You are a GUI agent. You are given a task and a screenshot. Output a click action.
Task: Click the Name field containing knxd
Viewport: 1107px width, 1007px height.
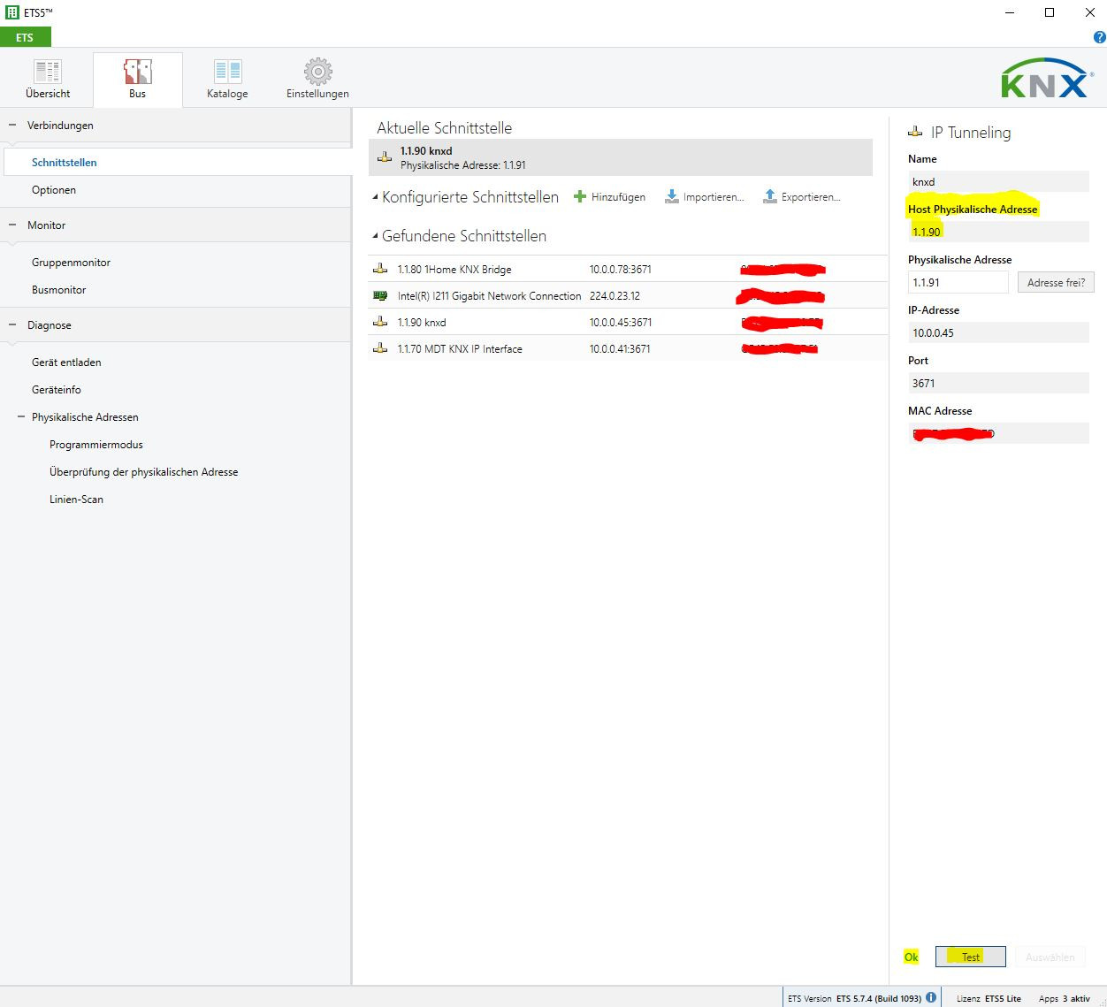(x=998, y=181)
